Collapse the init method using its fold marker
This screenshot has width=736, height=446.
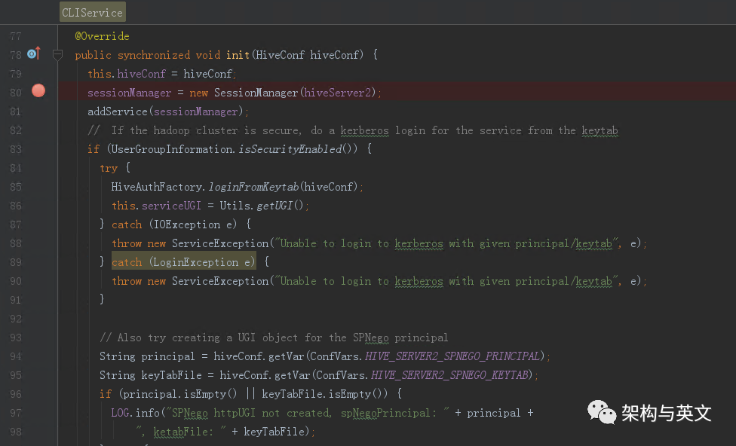[57, 55]
